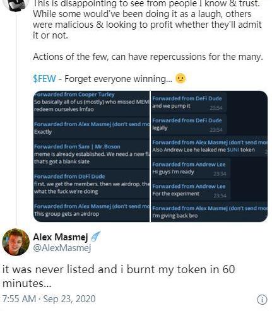The height and width of the screenshot is (311, 272).
Task: Click the tweet info icon
Action: click(262, 299)
